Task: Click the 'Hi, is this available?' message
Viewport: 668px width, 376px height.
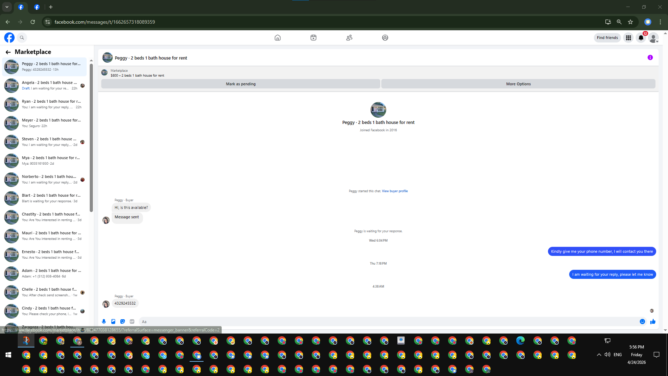Action: coord(131,207)
